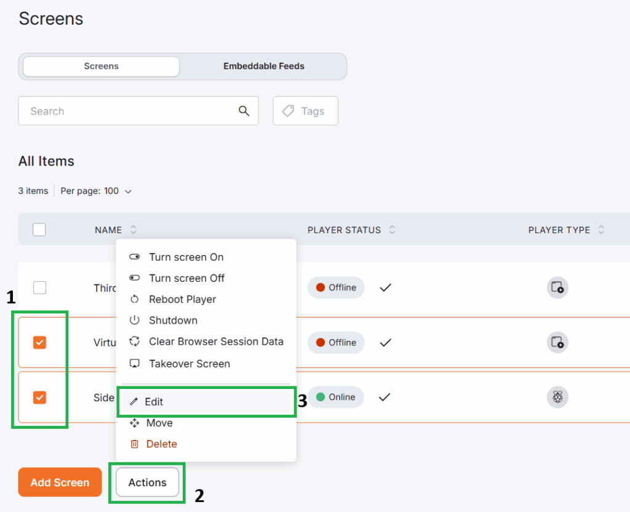Click checkmark icon beside Online status
The image size is (630, 512).
coord(385,397)
